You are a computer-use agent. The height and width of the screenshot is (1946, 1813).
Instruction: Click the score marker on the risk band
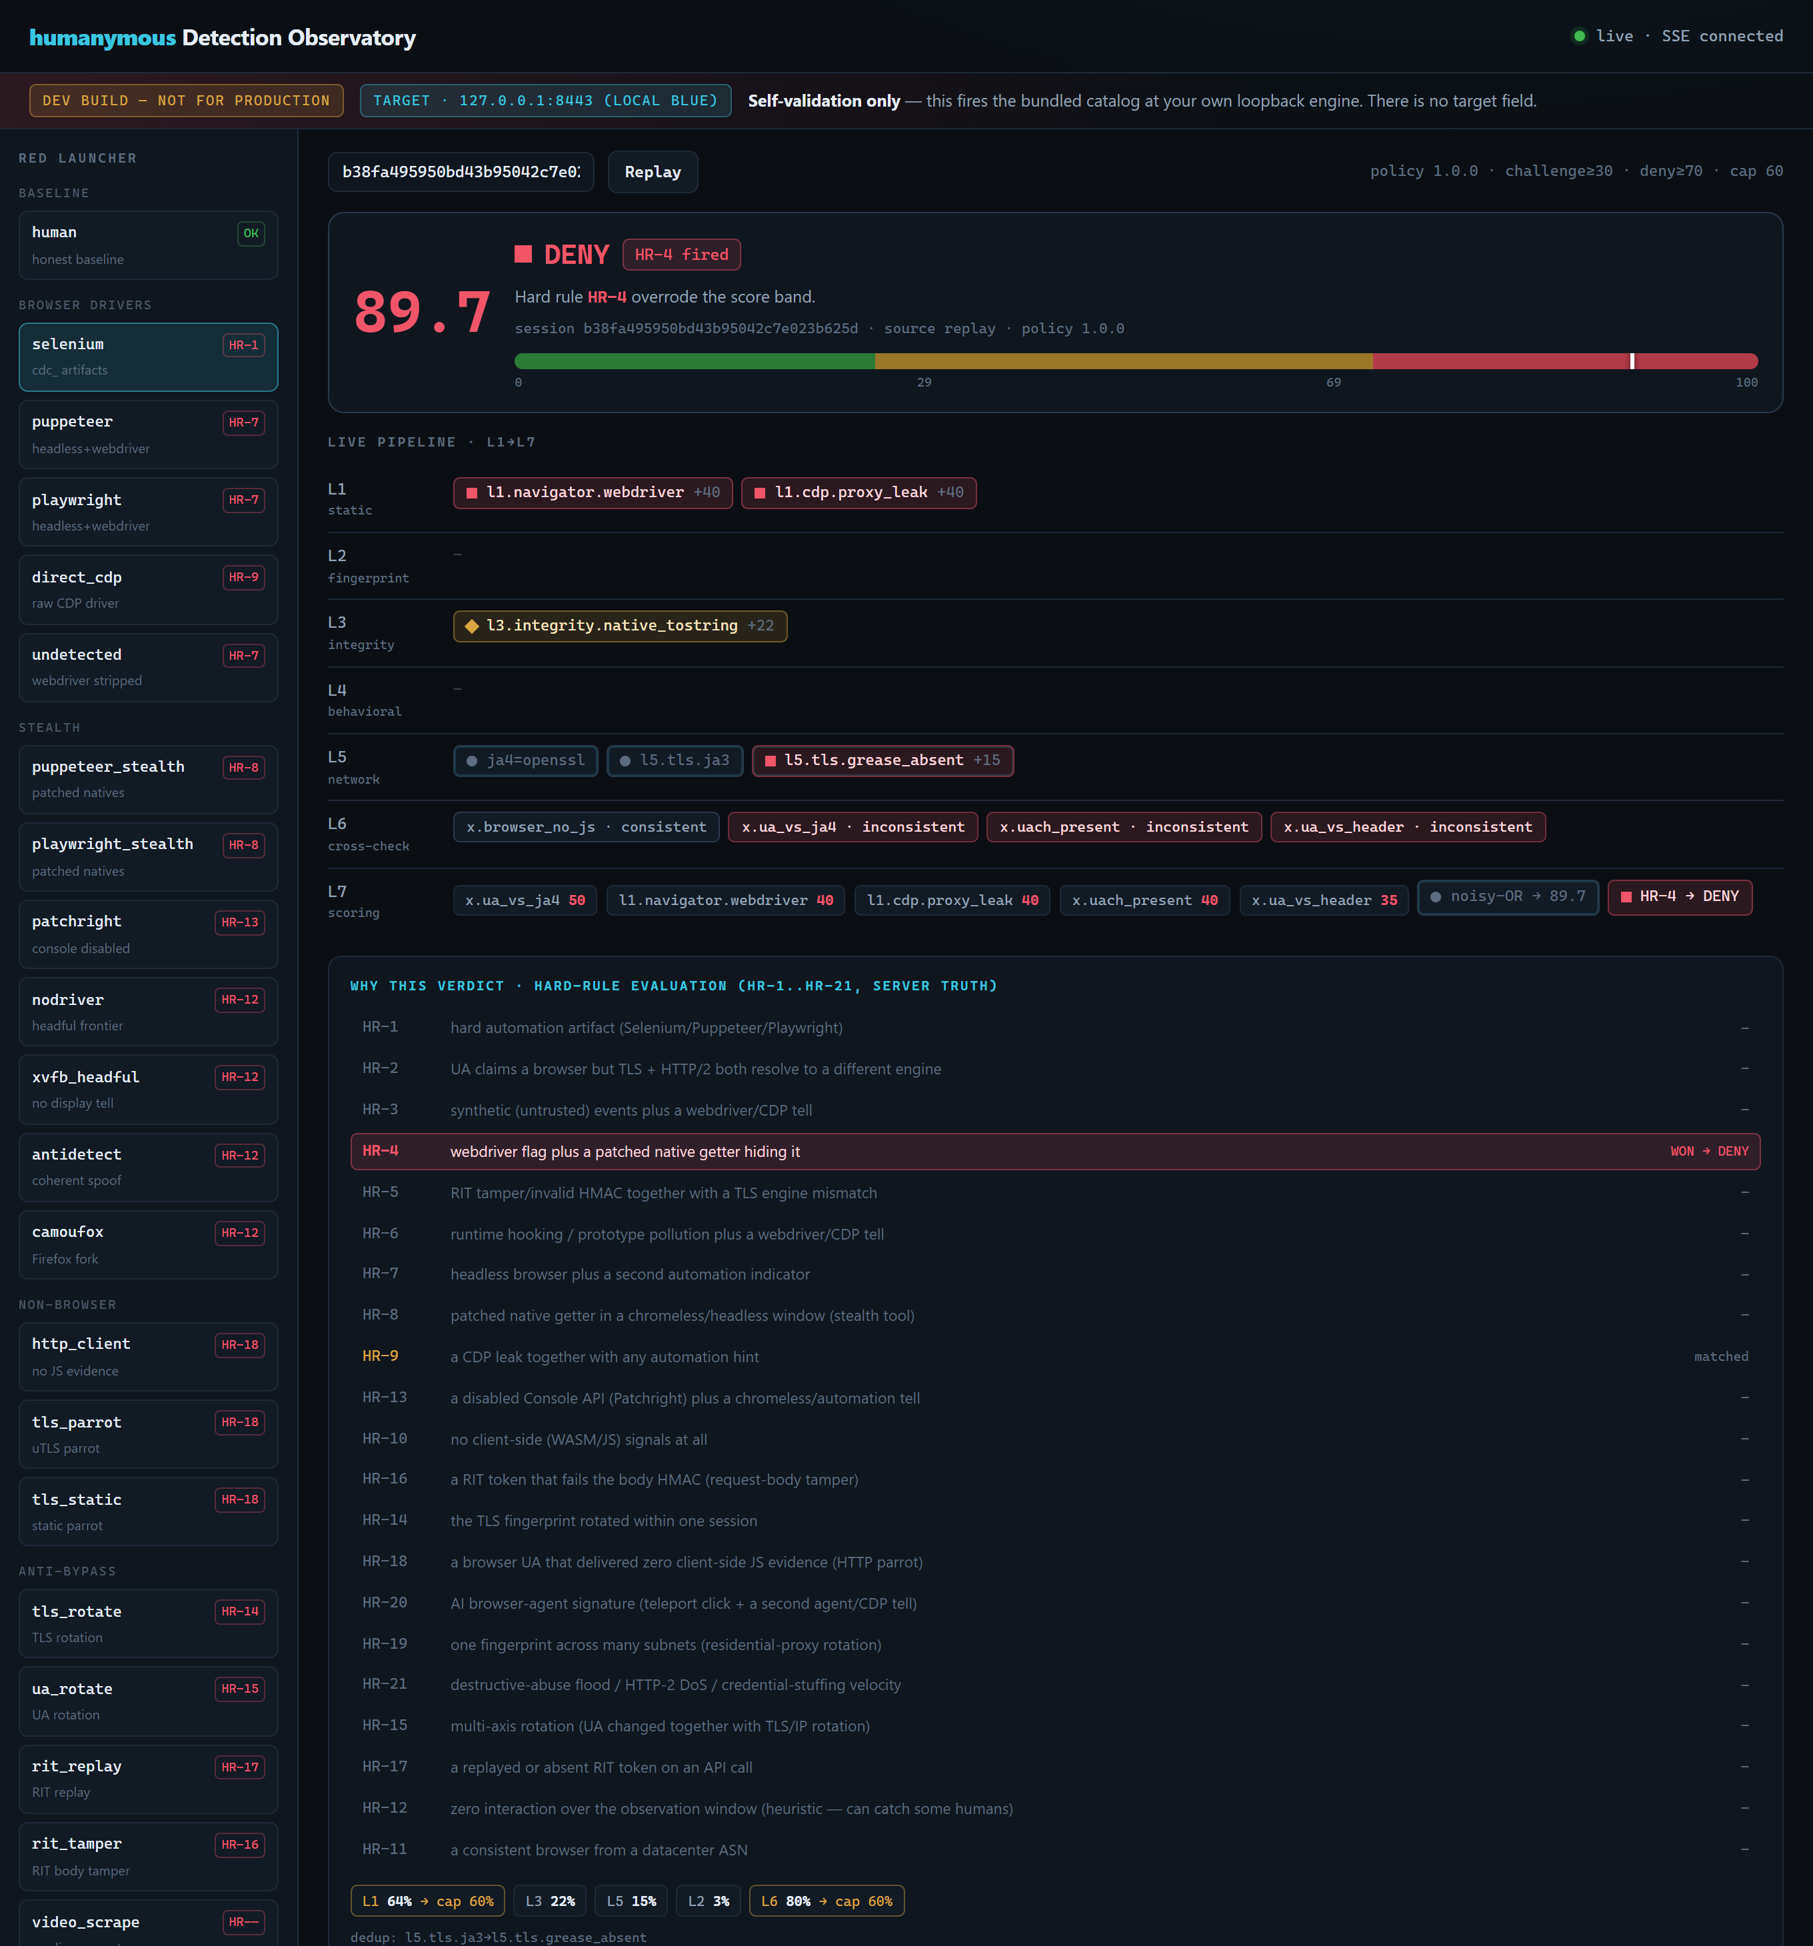[x=1632, y=361]
